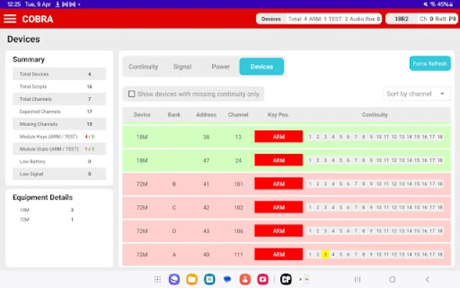The height and width of the screenshot is (288, 460).
Task: Switch to the Power tab
Action: pyautogui.click(x=221, y=67)
